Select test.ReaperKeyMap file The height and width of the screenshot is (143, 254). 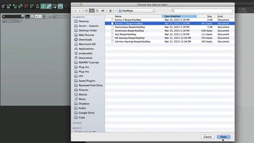(169, 35)
